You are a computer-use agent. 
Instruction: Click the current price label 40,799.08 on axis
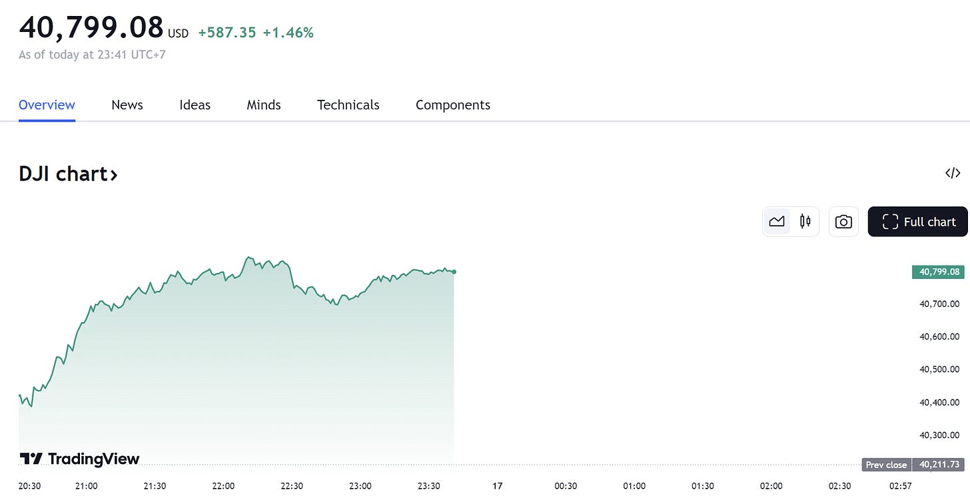pyautogui.click(x=938, y=272)
